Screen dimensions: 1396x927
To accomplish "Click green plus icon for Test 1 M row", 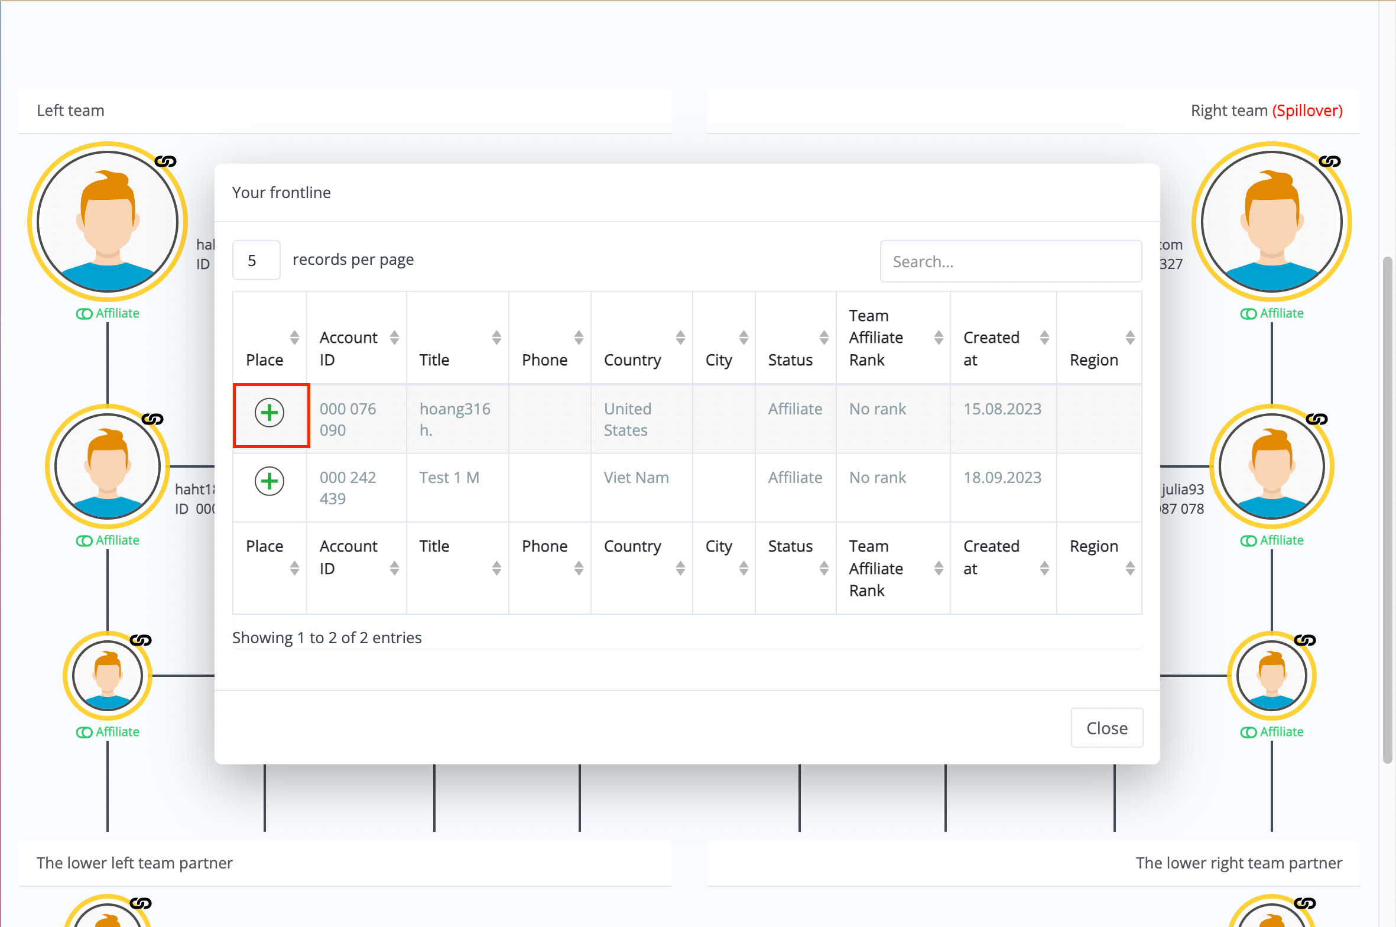I will click(x=270, y=481).
